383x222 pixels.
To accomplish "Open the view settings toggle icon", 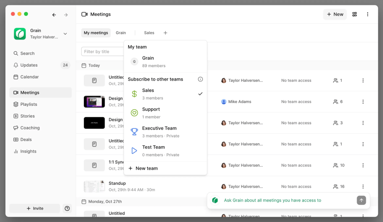I will 355,14.
